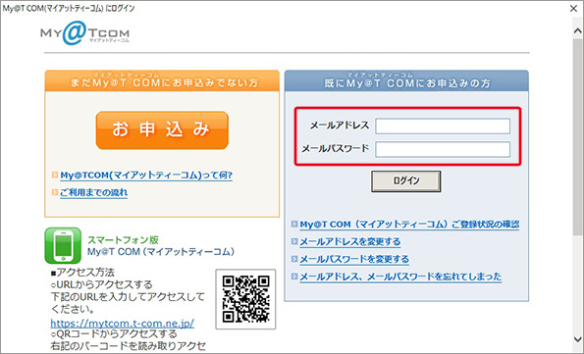Click the bullet icon beside メールパスワードを変更する
This screenshot has width=584, height=354.
[x=294, y=259]
